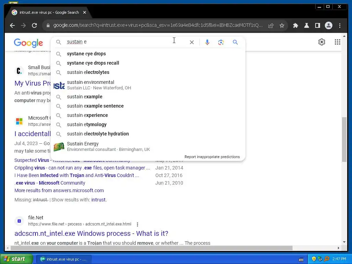Click the forward navigation arrow
This screenshot has height=264, width=352.
(23, 25)
